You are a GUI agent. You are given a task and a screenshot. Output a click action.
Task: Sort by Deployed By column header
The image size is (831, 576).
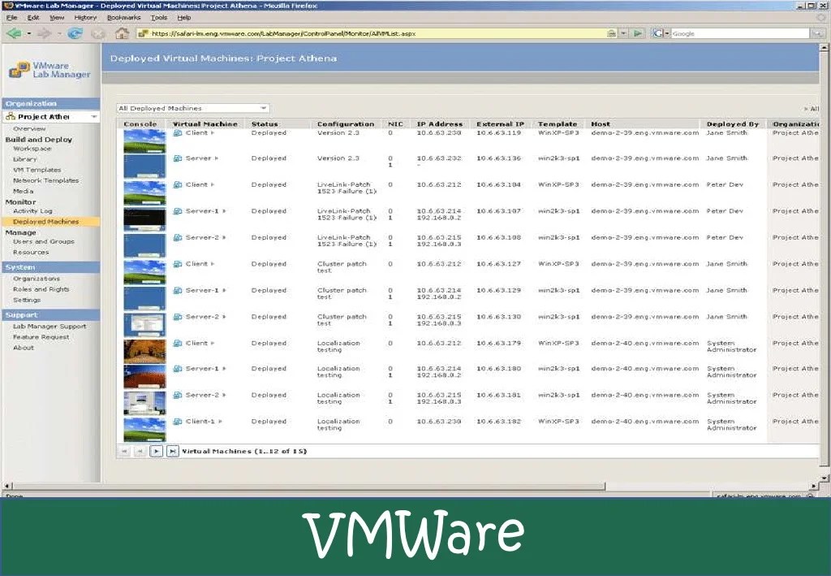[733, 124]
